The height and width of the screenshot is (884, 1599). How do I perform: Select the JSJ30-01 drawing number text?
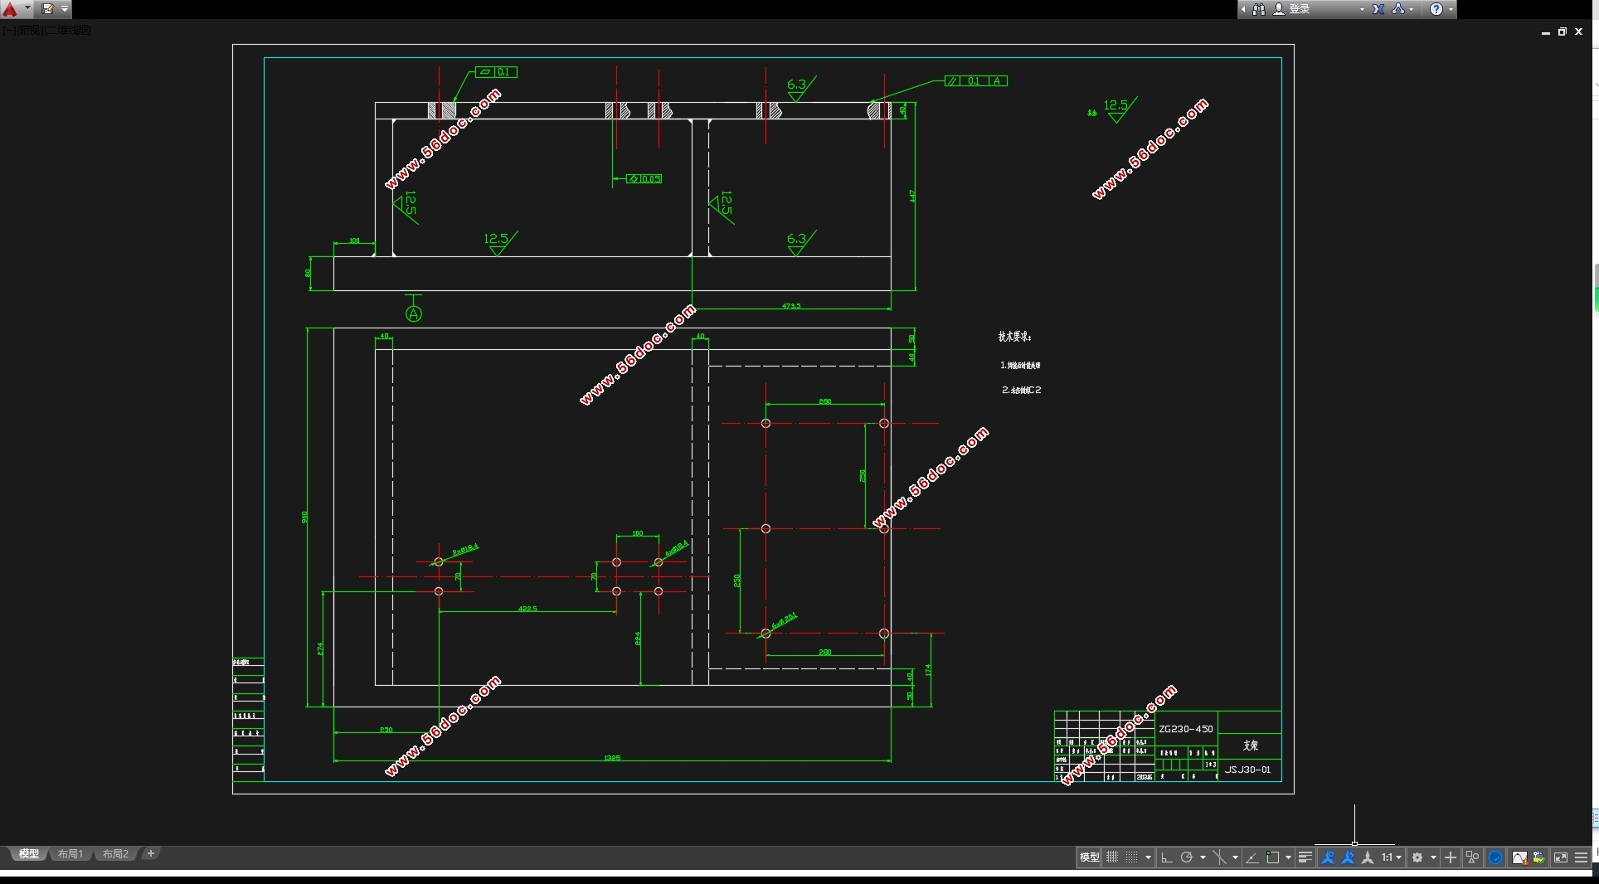pyautogui.click(x=1248, y=770)
